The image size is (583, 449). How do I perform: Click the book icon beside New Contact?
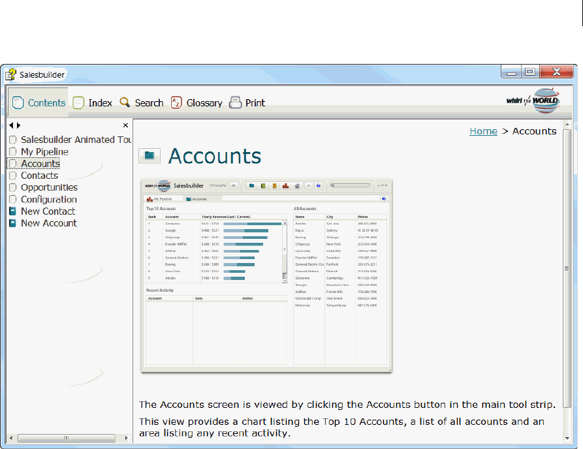pos(12,211)
